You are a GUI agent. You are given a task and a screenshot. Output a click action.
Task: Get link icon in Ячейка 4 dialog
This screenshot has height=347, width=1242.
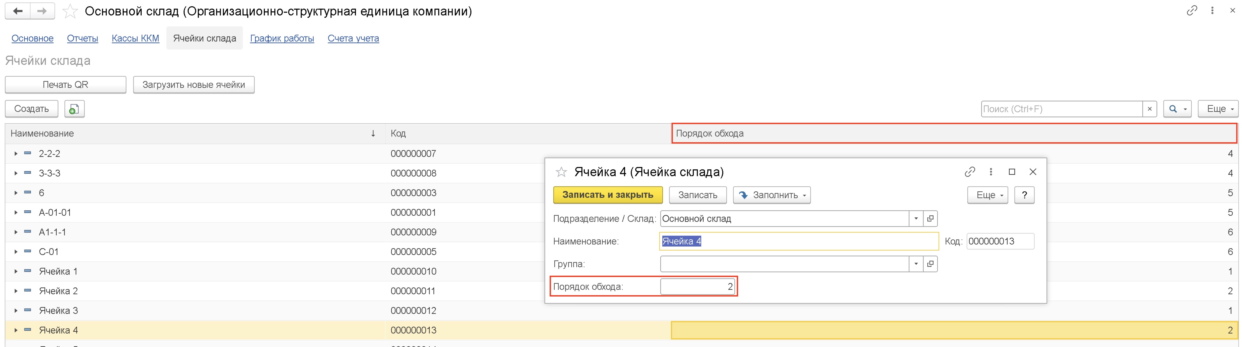tap(970, 172)
